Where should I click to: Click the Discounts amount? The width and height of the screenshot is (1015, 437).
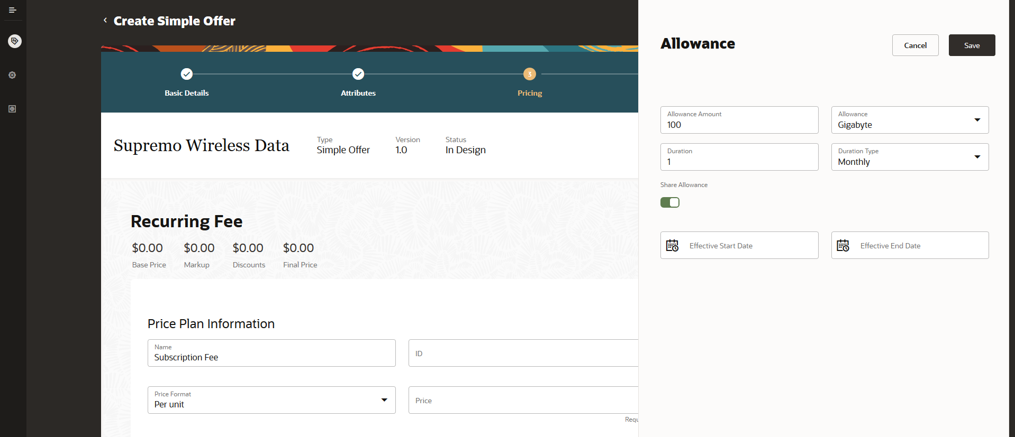click(248, 248)
